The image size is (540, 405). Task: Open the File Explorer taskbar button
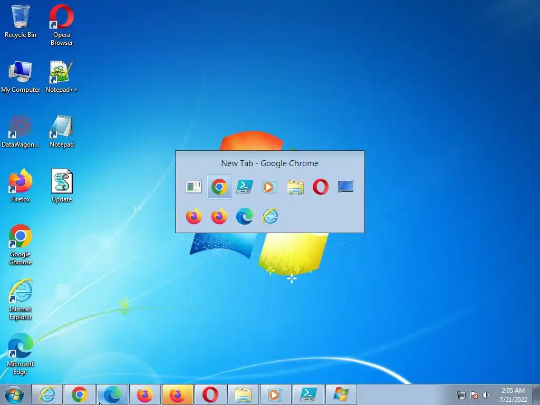coord(243,394)
